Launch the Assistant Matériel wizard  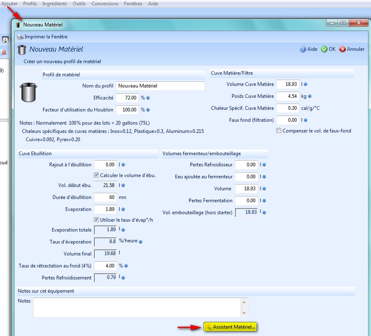click(x=230, y=327)
